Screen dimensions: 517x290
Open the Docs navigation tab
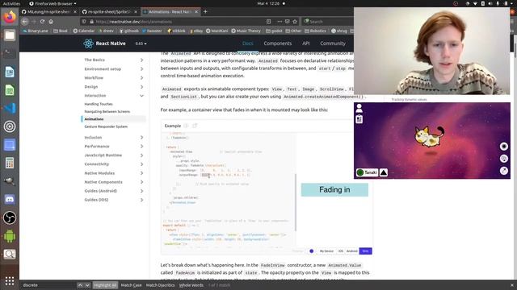(x=248, y=43)
